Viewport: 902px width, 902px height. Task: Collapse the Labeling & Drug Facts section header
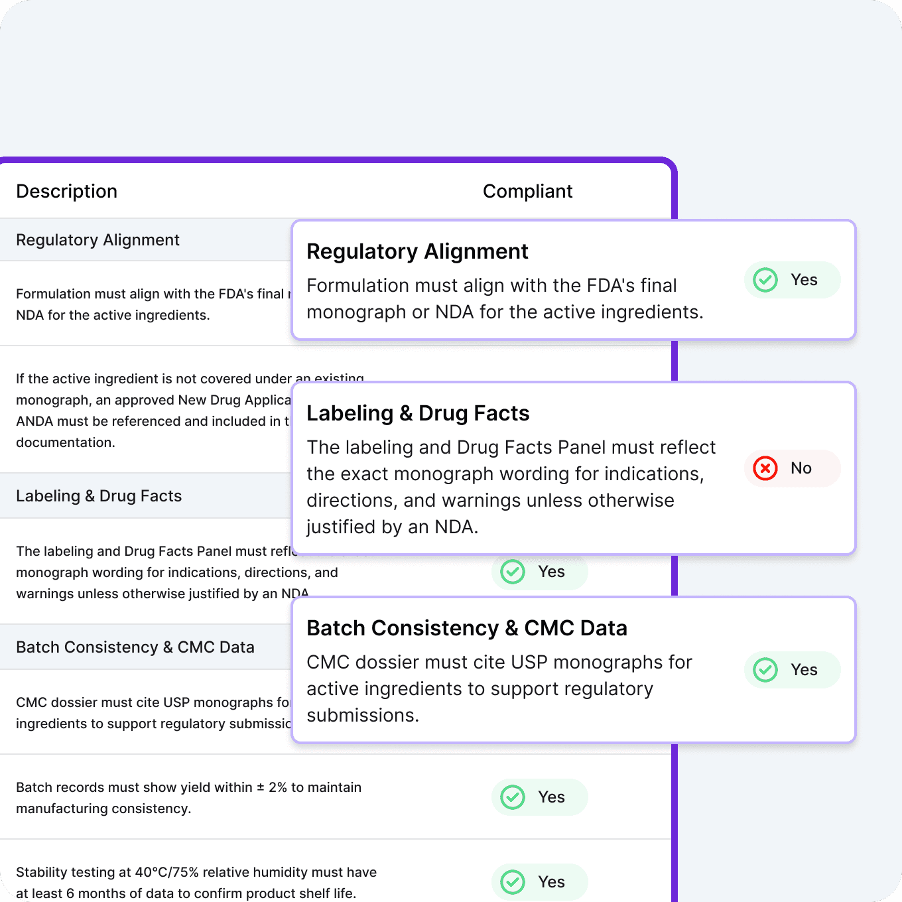99,495
